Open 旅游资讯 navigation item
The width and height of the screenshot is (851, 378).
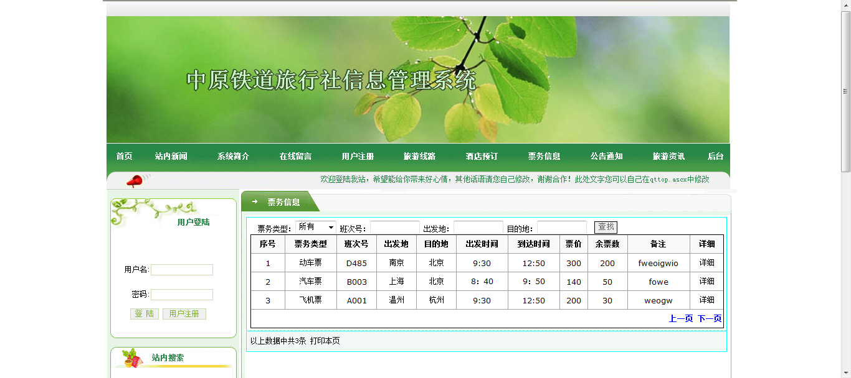[x=668, y=157]
